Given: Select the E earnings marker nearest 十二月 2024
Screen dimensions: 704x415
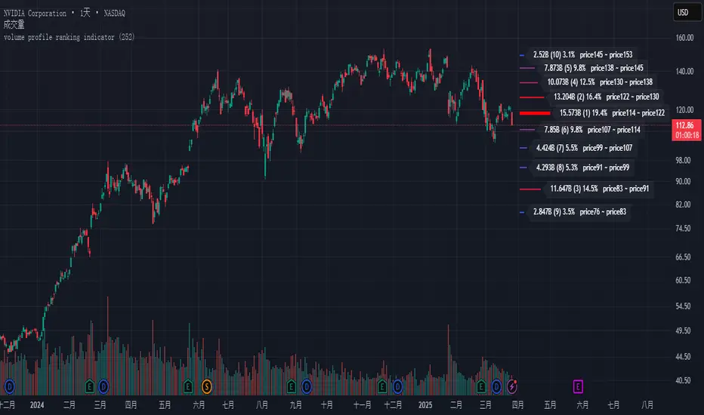Looking at the screenshot, I should [x=381, y=386].
